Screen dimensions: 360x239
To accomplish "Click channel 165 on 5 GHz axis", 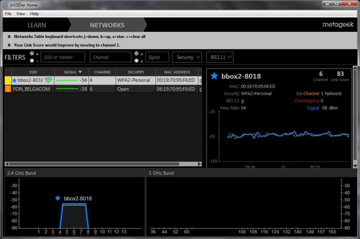I will click(332, 232).
